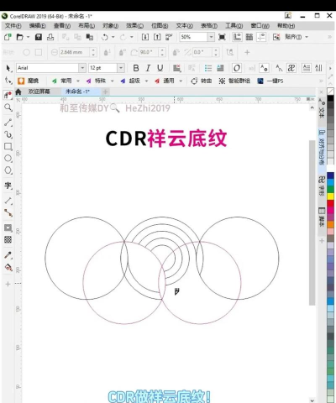Click the 一键PS button

coord(270,81)
